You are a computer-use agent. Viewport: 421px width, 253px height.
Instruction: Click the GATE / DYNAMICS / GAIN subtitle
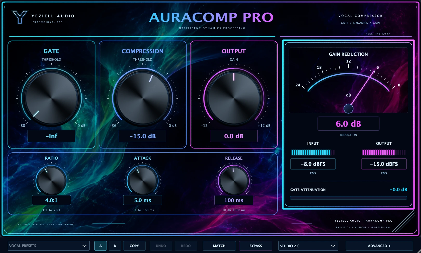pyautogui.click(x=360, y=23)
